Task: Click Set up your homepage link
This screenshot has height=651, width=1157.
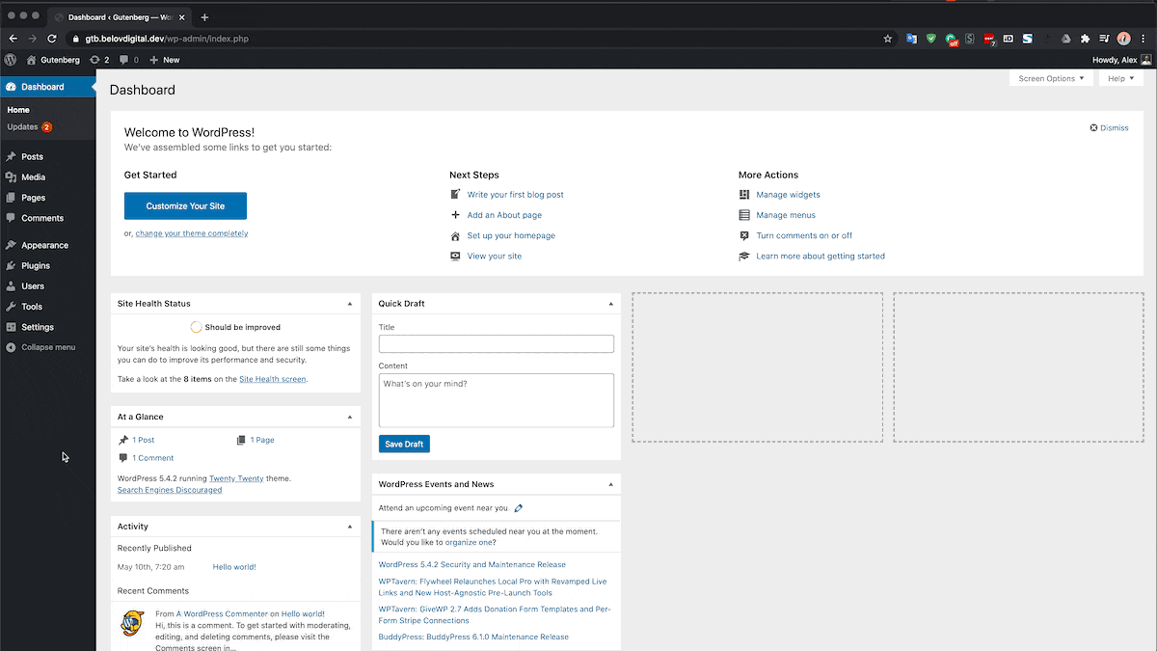Action: [511, 235]
